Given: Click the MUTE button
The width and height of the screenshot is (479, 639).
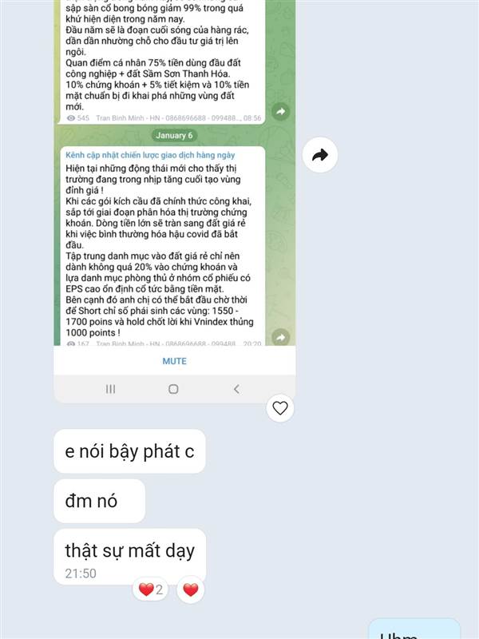Looking at the screenshot, I should 174,361.
